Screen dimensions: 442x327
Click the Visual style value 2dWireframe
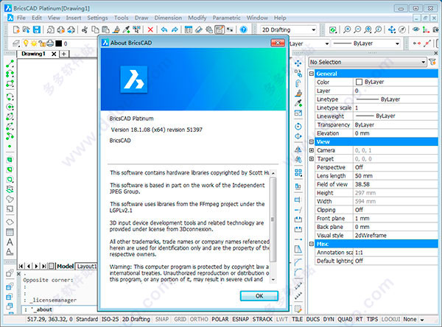pos(396,236)
